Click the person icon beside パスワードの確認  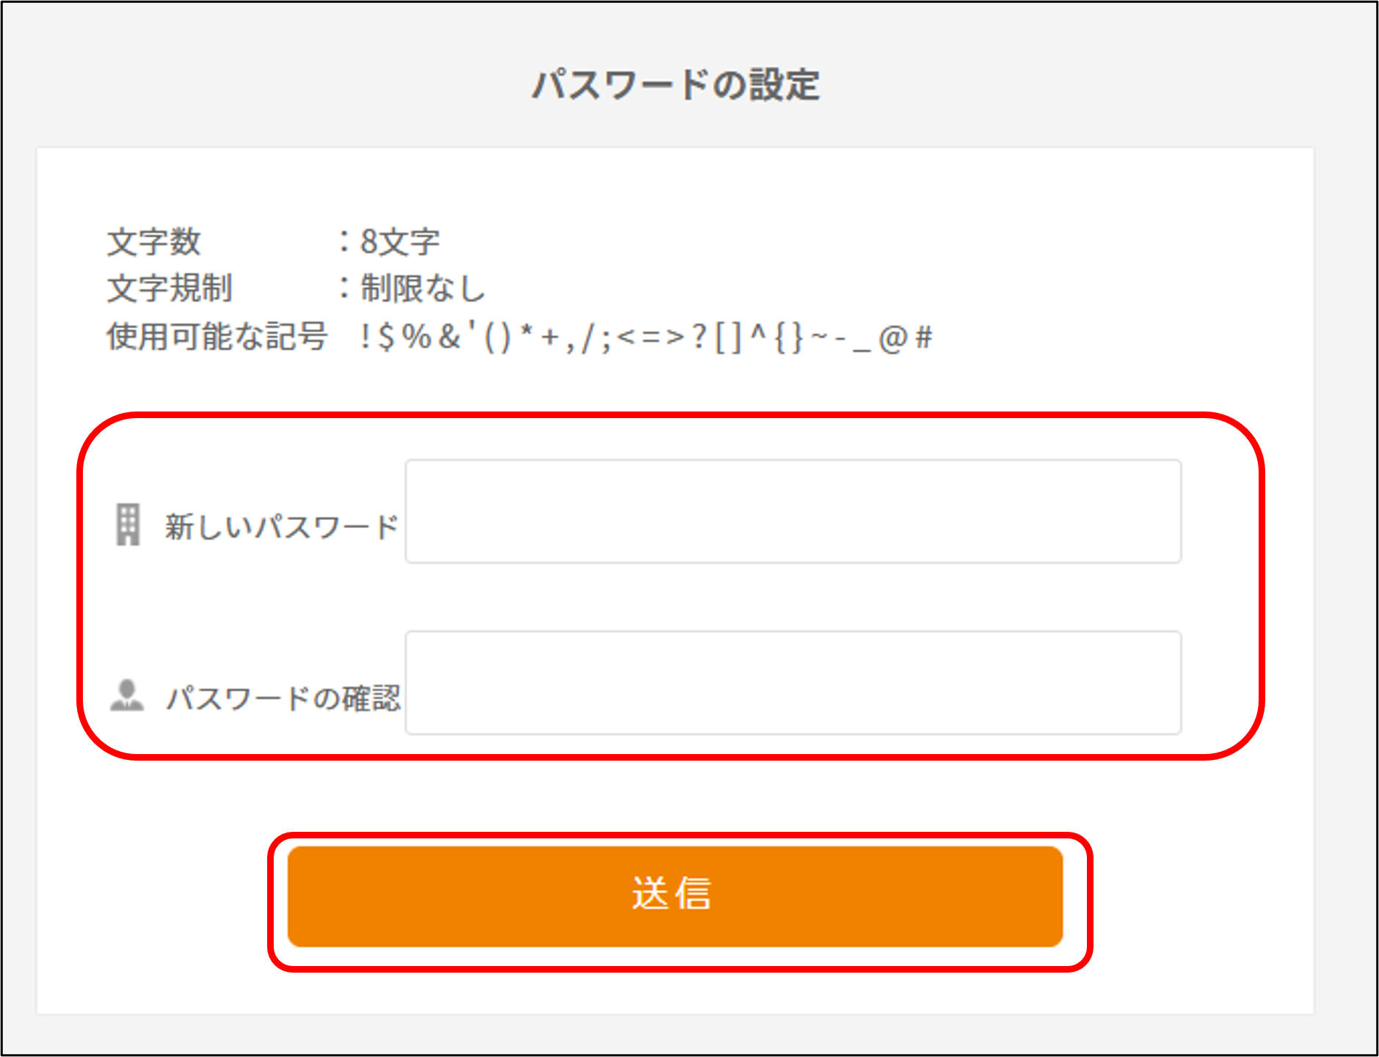click(x=127, y=695)
